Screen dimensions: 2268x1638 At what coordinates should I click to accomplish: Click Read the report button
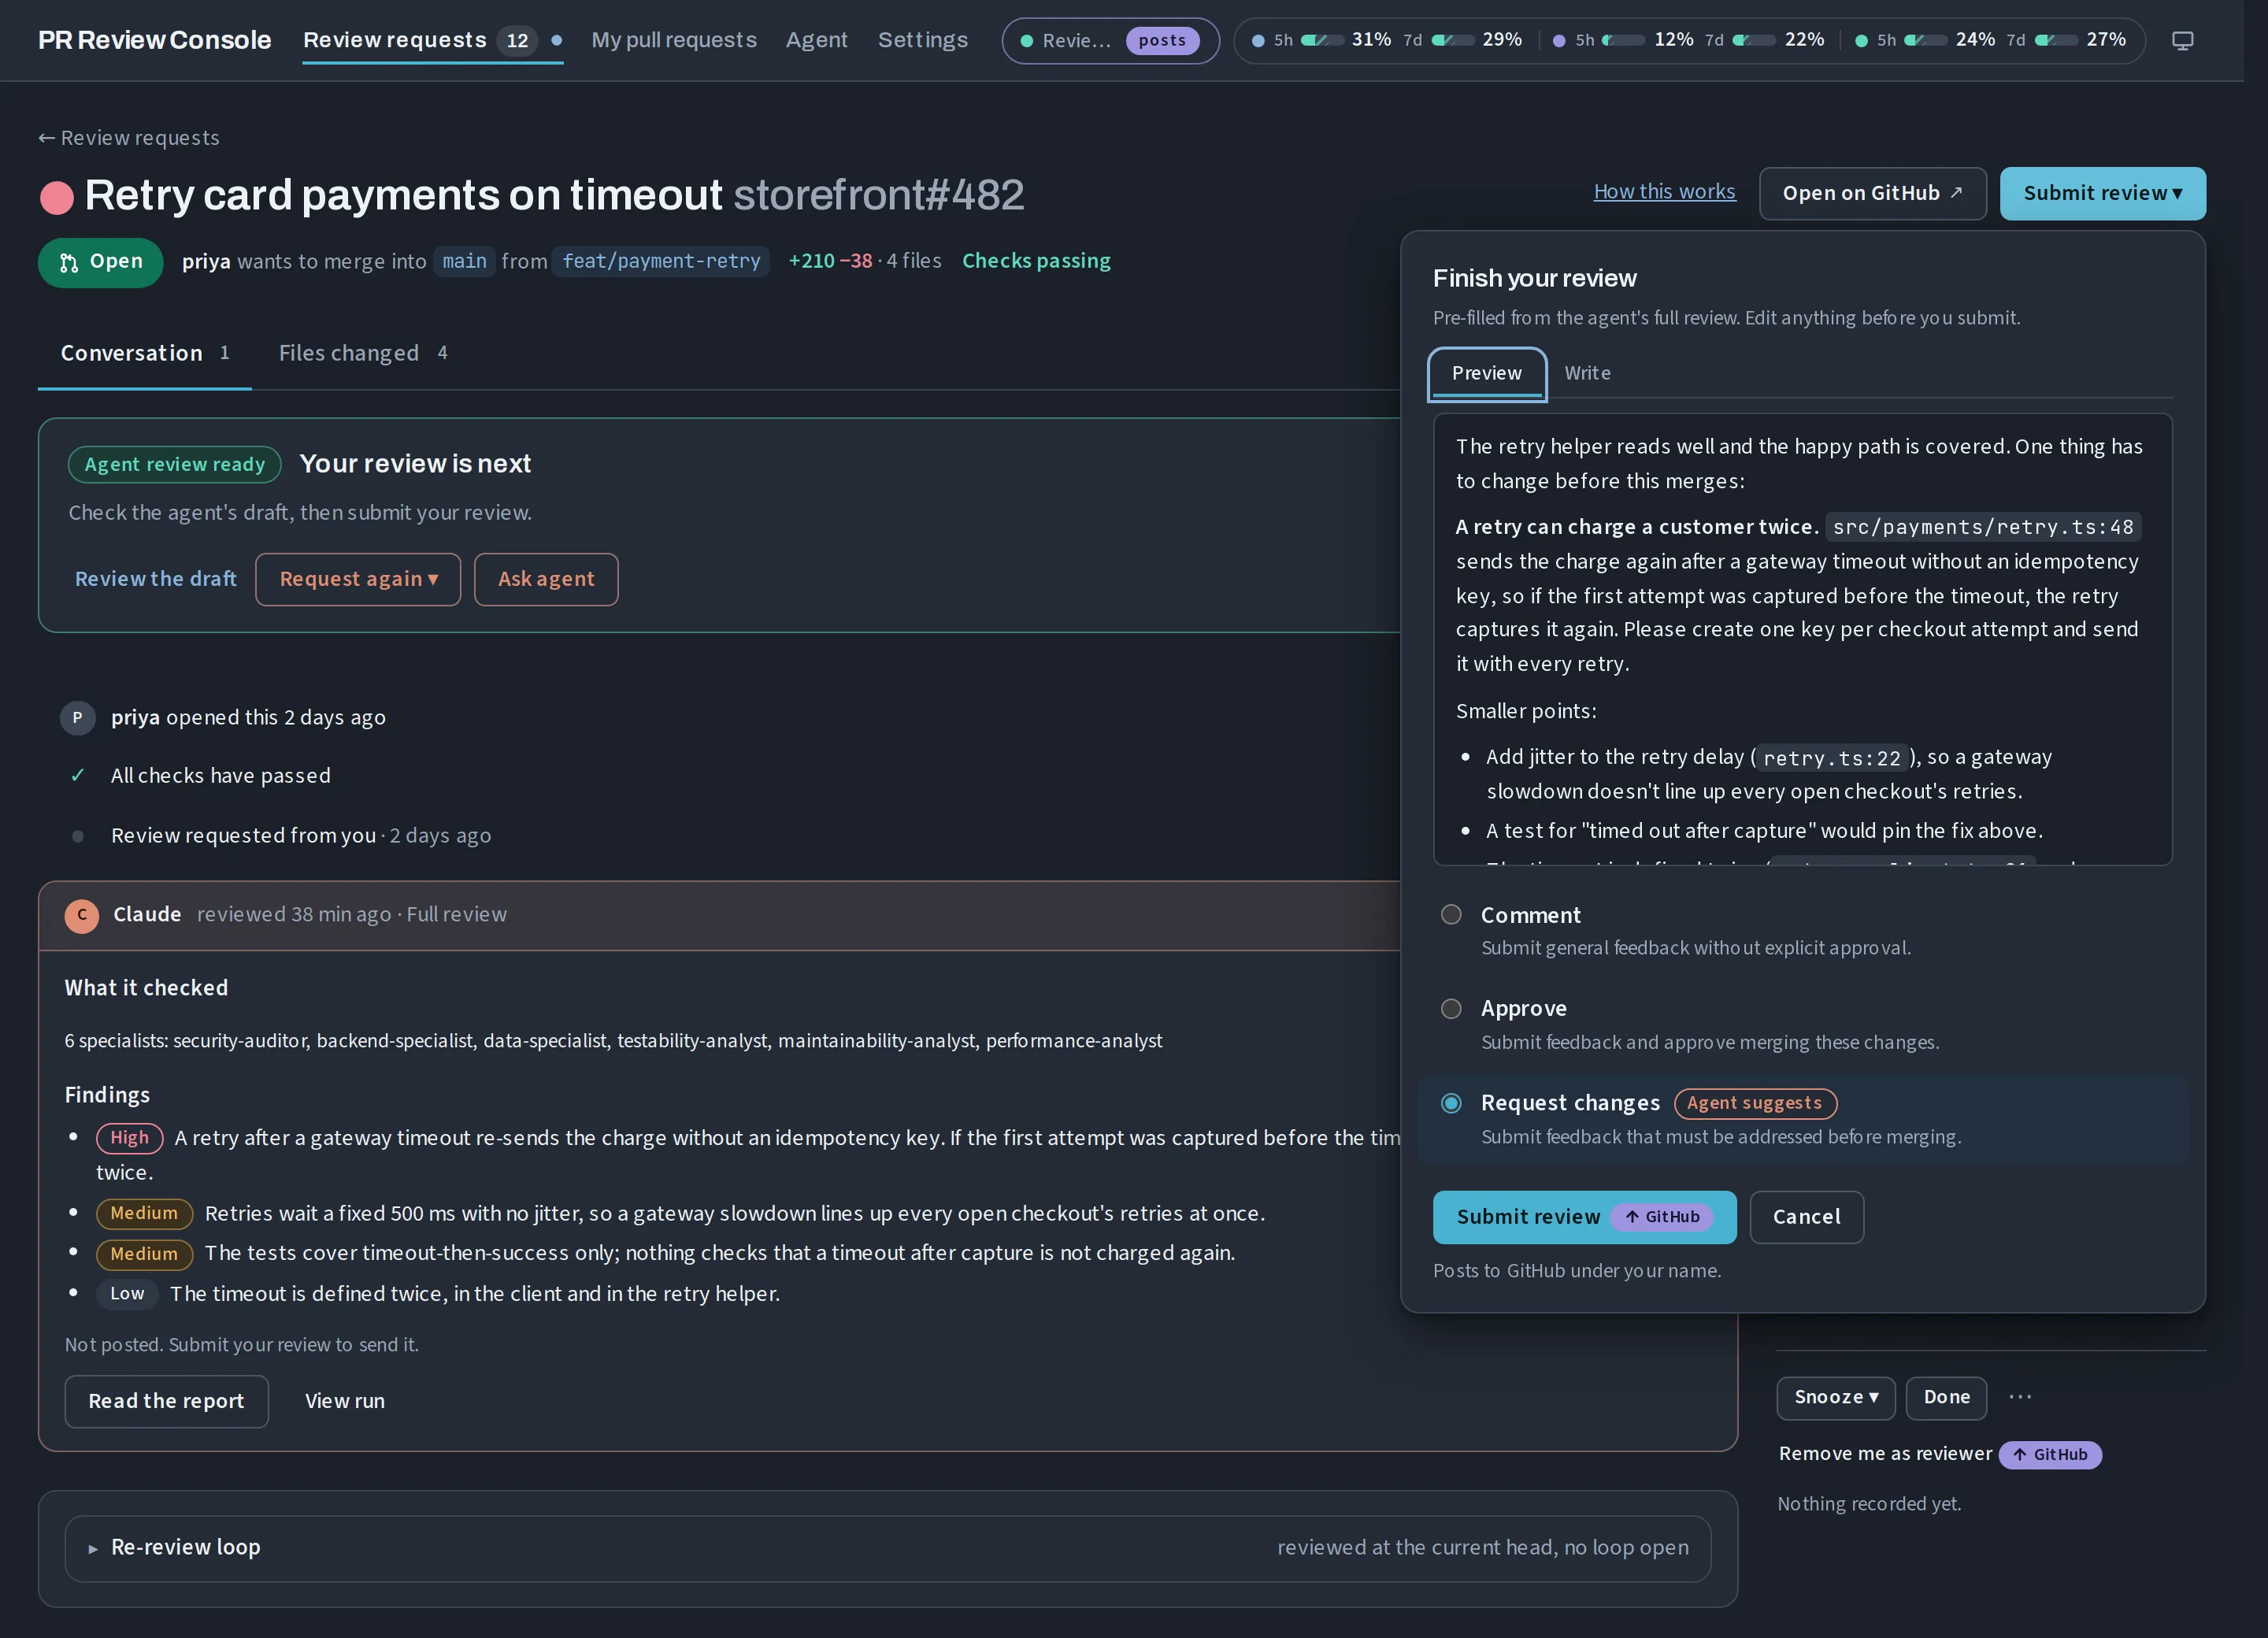(166, 1402)
